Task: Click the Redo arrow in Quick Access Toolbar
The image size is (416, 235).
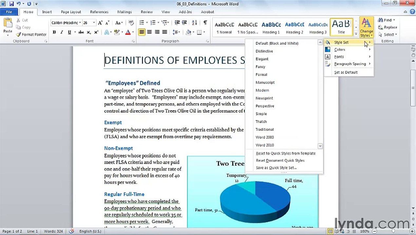Action: tap(29, 4)
